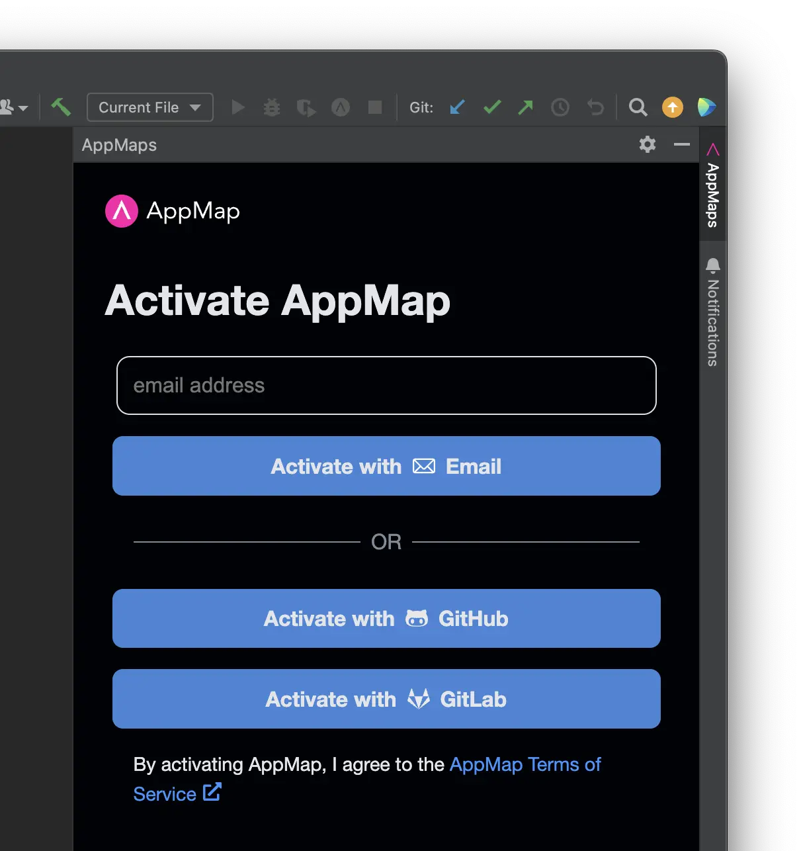
Task: Open the user account dropdown icon
Action: pos(13,107)
